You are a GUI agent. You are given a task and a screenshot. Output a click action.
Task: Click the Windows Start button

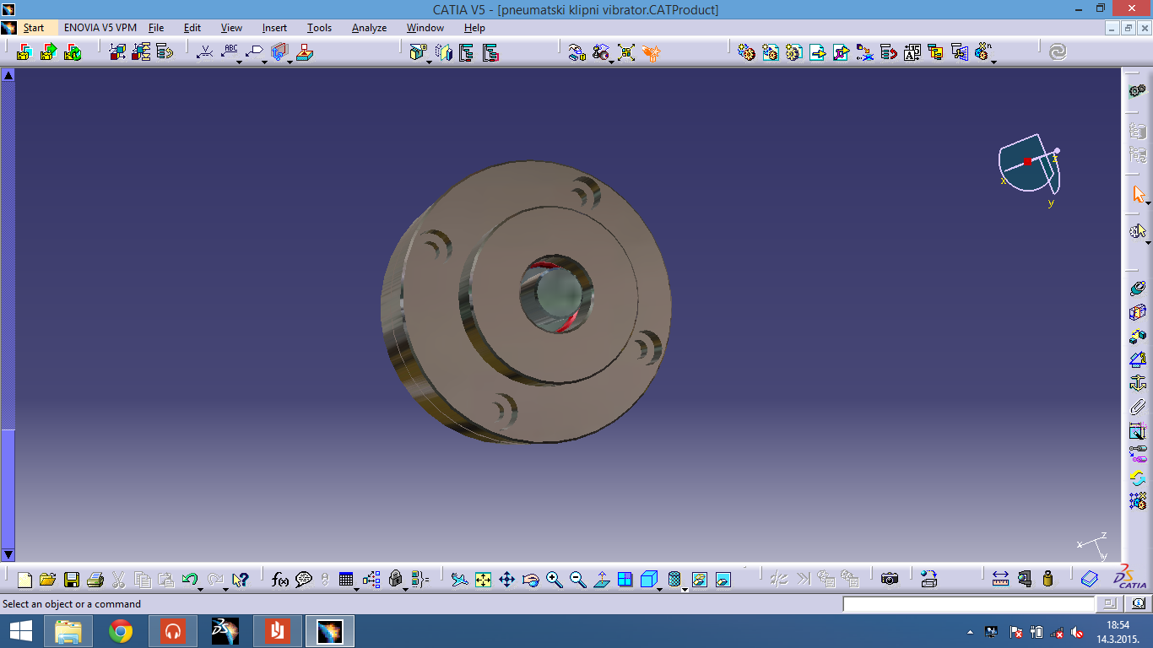pos(21,631)
